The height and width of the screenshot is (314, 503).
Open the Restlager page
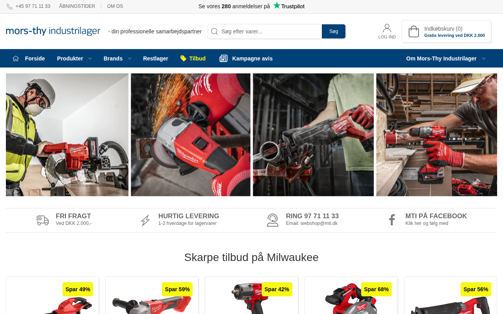[x=156, y=58]
